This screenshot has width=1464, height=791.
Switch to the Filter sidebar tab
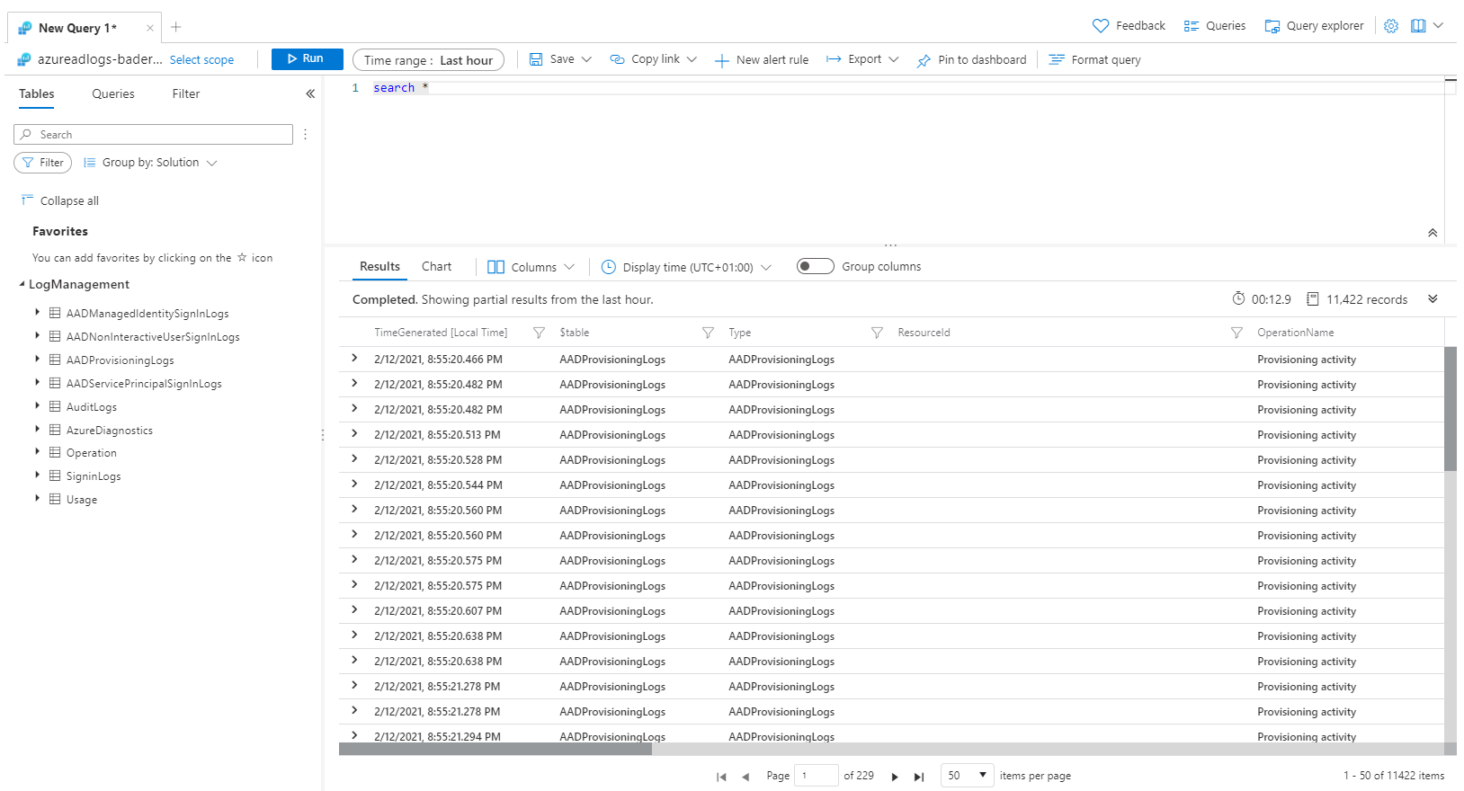click(186, 93)
